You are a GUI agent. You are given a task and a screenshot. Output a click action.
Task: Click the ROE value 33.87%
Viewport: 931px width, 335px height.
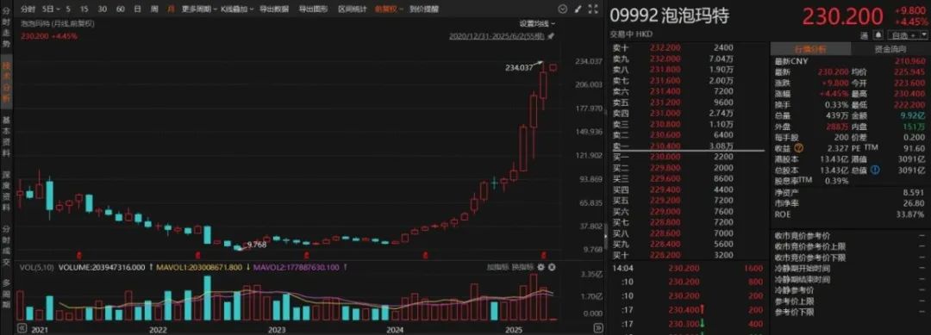(x=910, y=214)
